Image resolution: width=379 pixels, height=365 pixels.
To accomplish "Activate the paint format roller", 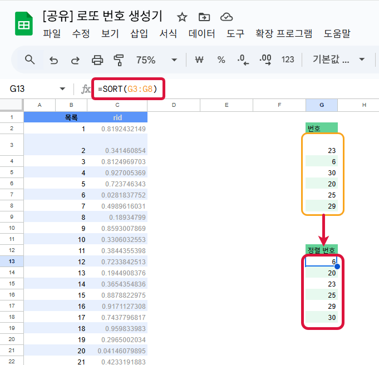I will pyautogui.click(x=119, y=60).
